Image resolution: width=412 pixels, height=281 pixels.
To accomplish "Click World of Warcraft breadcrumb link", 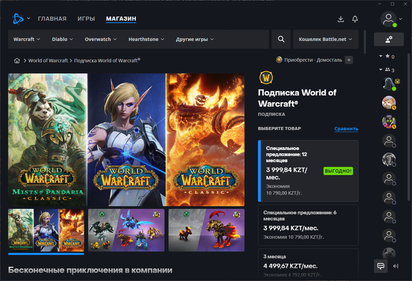I will click(48, 61).
